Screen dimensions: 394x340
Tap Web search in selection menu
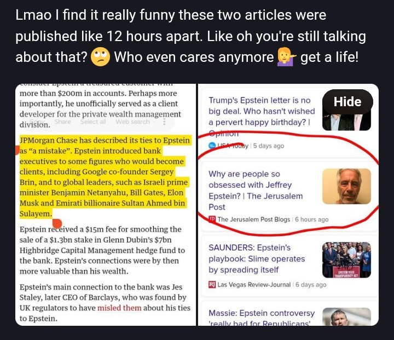(132, 122)
